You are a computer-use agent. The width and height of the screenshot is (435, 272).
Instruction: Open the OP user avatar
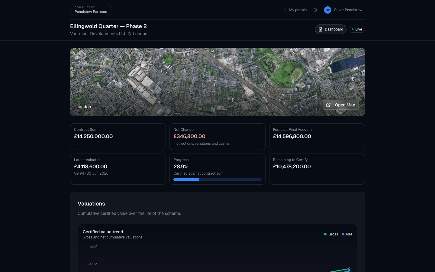coord(328,10)
